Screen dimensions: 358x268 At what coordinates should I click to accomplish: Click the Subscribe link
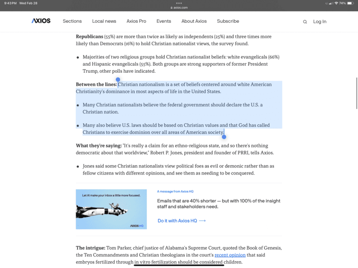228,21
